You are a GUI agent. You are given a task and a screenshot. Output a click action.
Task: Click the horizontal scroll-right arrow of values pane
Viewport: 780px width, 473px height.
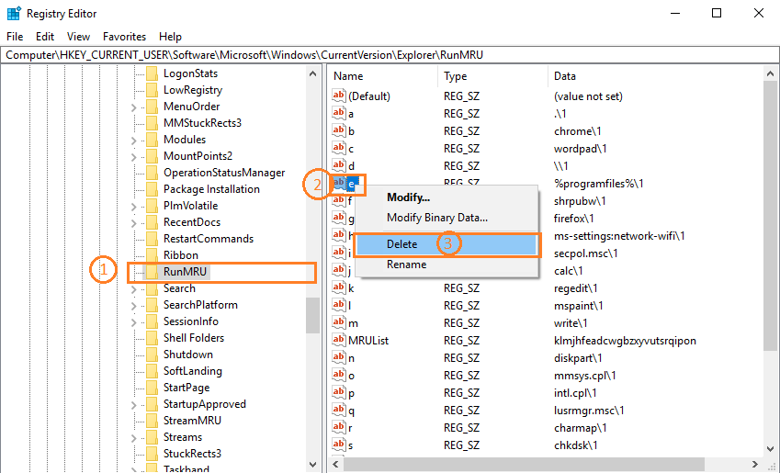coord(754,464)
